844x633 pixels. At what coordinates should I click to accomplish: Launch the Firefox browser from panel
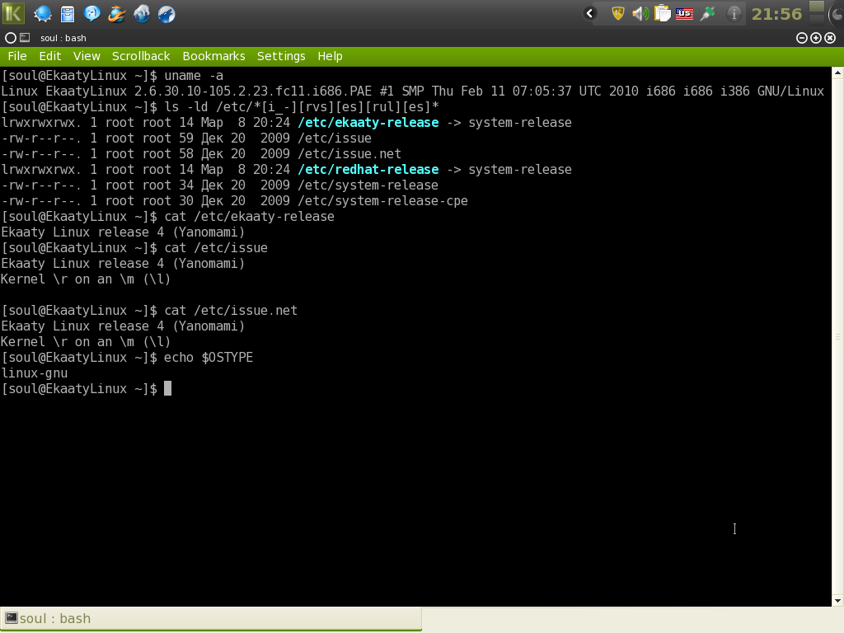pyautogui.click(x=117, y=14)
